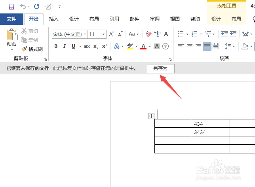Toggle underline formatting U
255x187 pixels.
[x=73, y=46]
